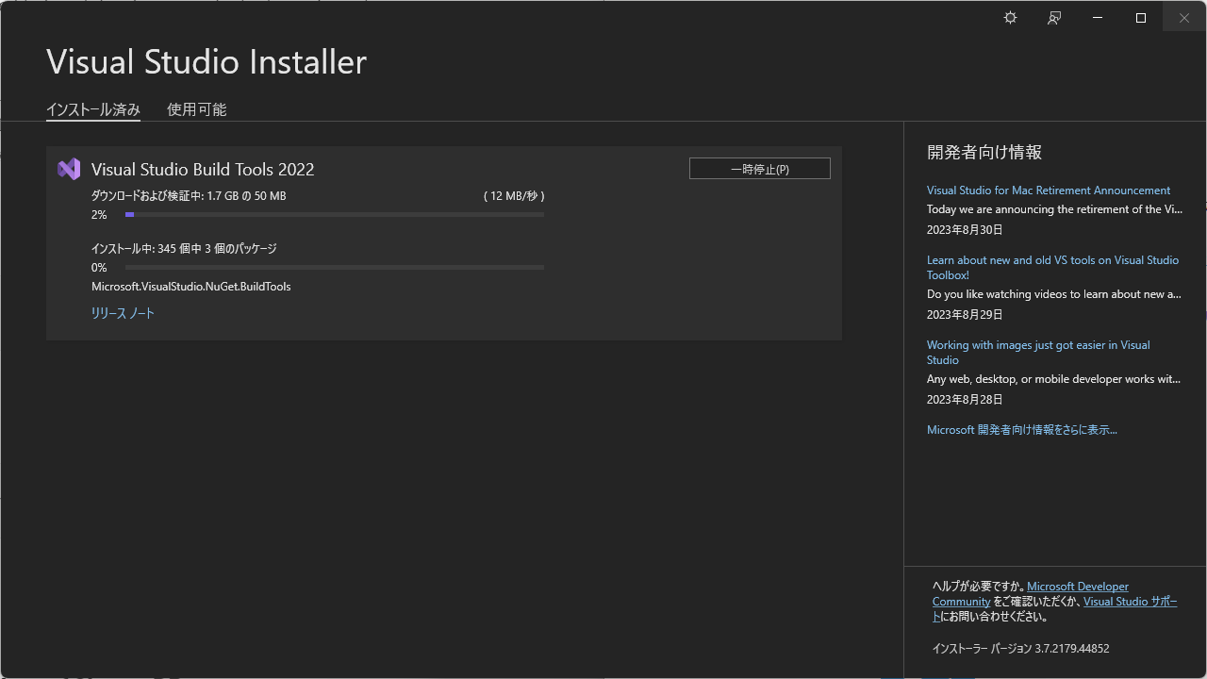Open the VS Toolbox article link
Screen dimensions: 1207x679
pyautogui.click(x=1051, y=268)
